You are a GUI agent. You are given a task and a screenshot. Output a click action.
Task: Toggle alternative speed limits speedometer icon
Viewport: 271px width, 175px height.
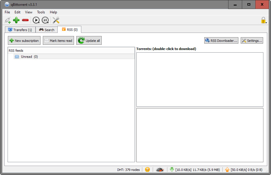(x=160, y=170)
